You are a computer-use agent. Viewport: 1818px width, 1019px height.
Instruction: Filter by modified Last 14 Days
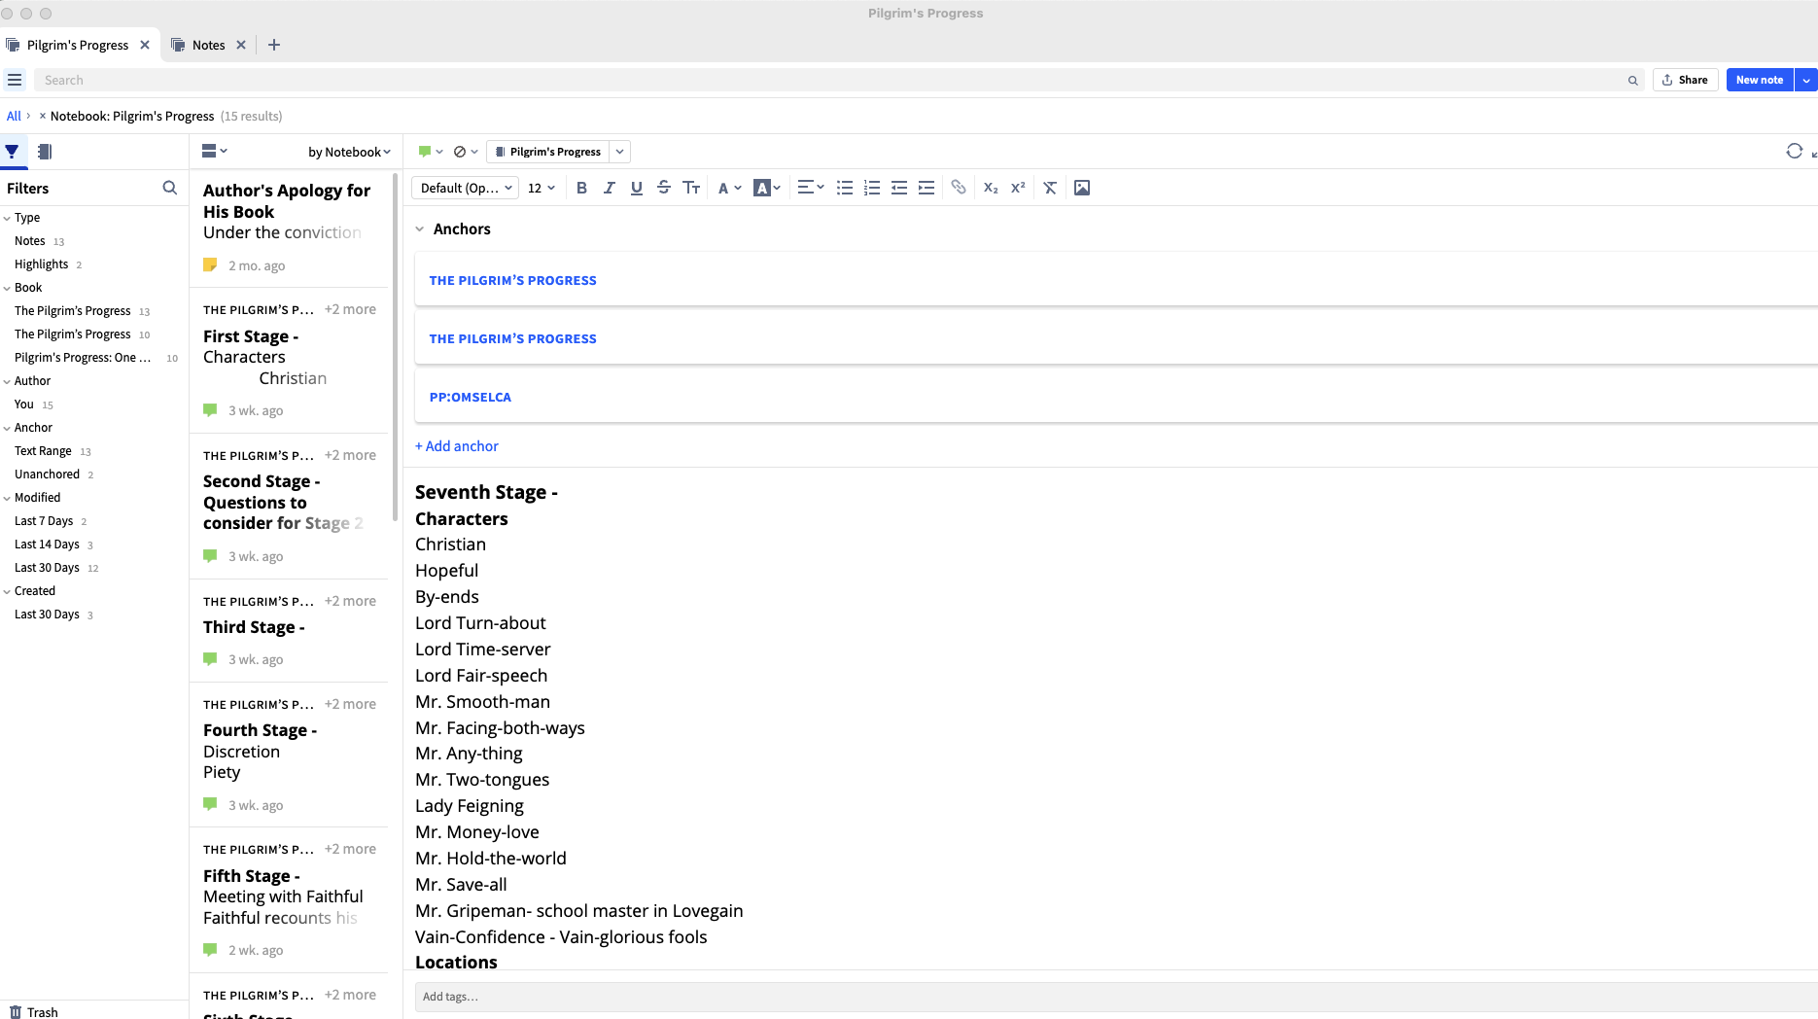47,545
